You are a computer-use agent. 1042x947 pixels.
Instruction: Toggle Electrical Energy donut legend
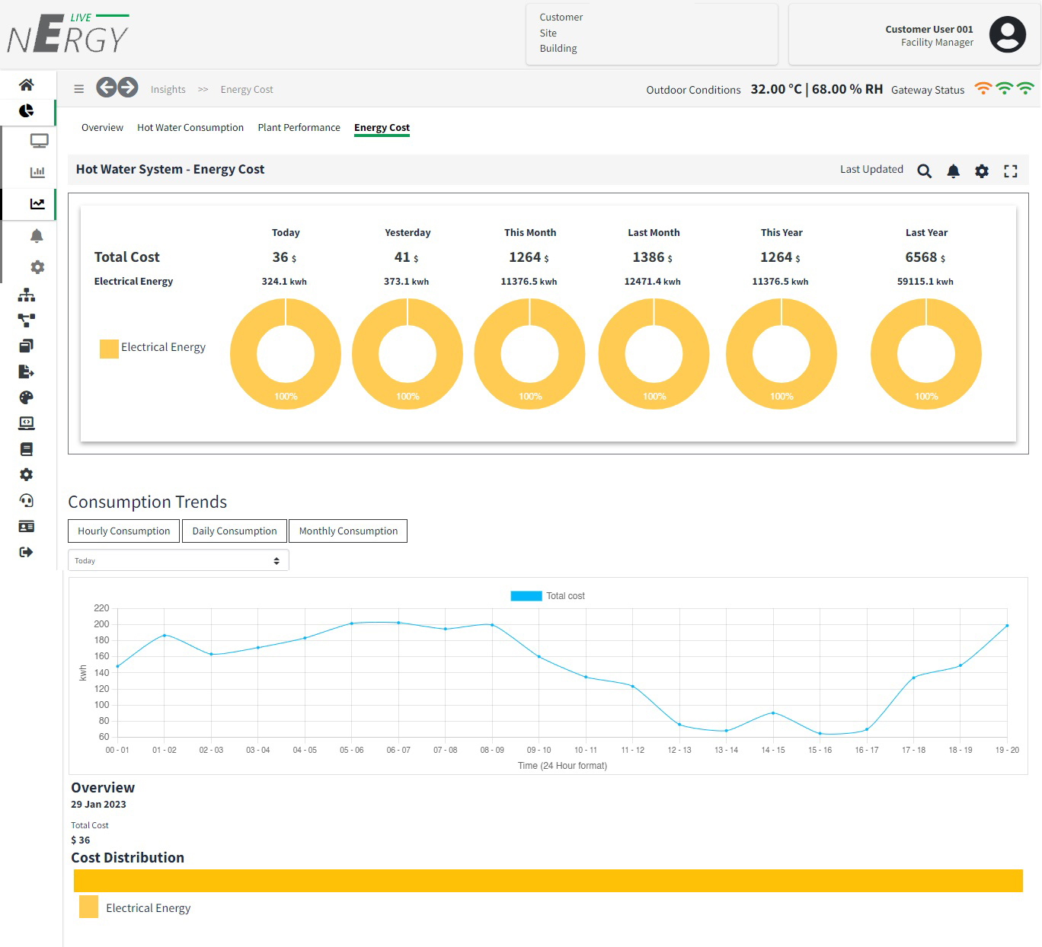click(152, 348)
